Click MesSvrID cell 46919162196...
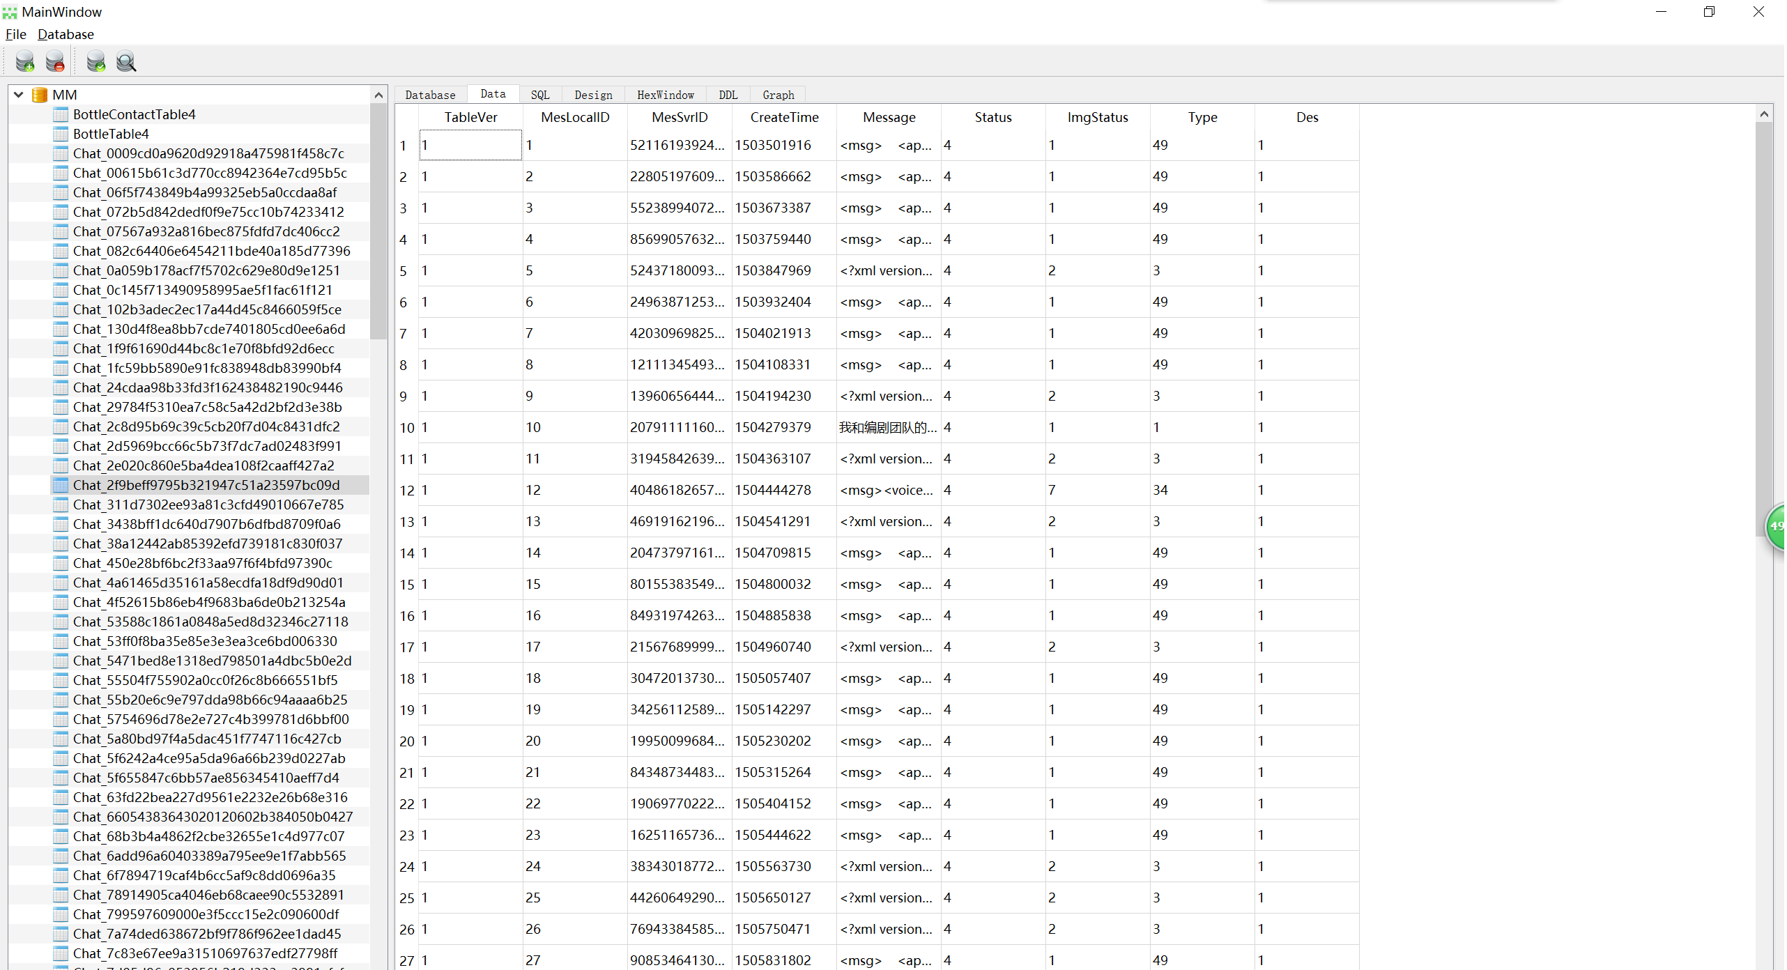This screenshot has height=970, width=1787. 680,521
